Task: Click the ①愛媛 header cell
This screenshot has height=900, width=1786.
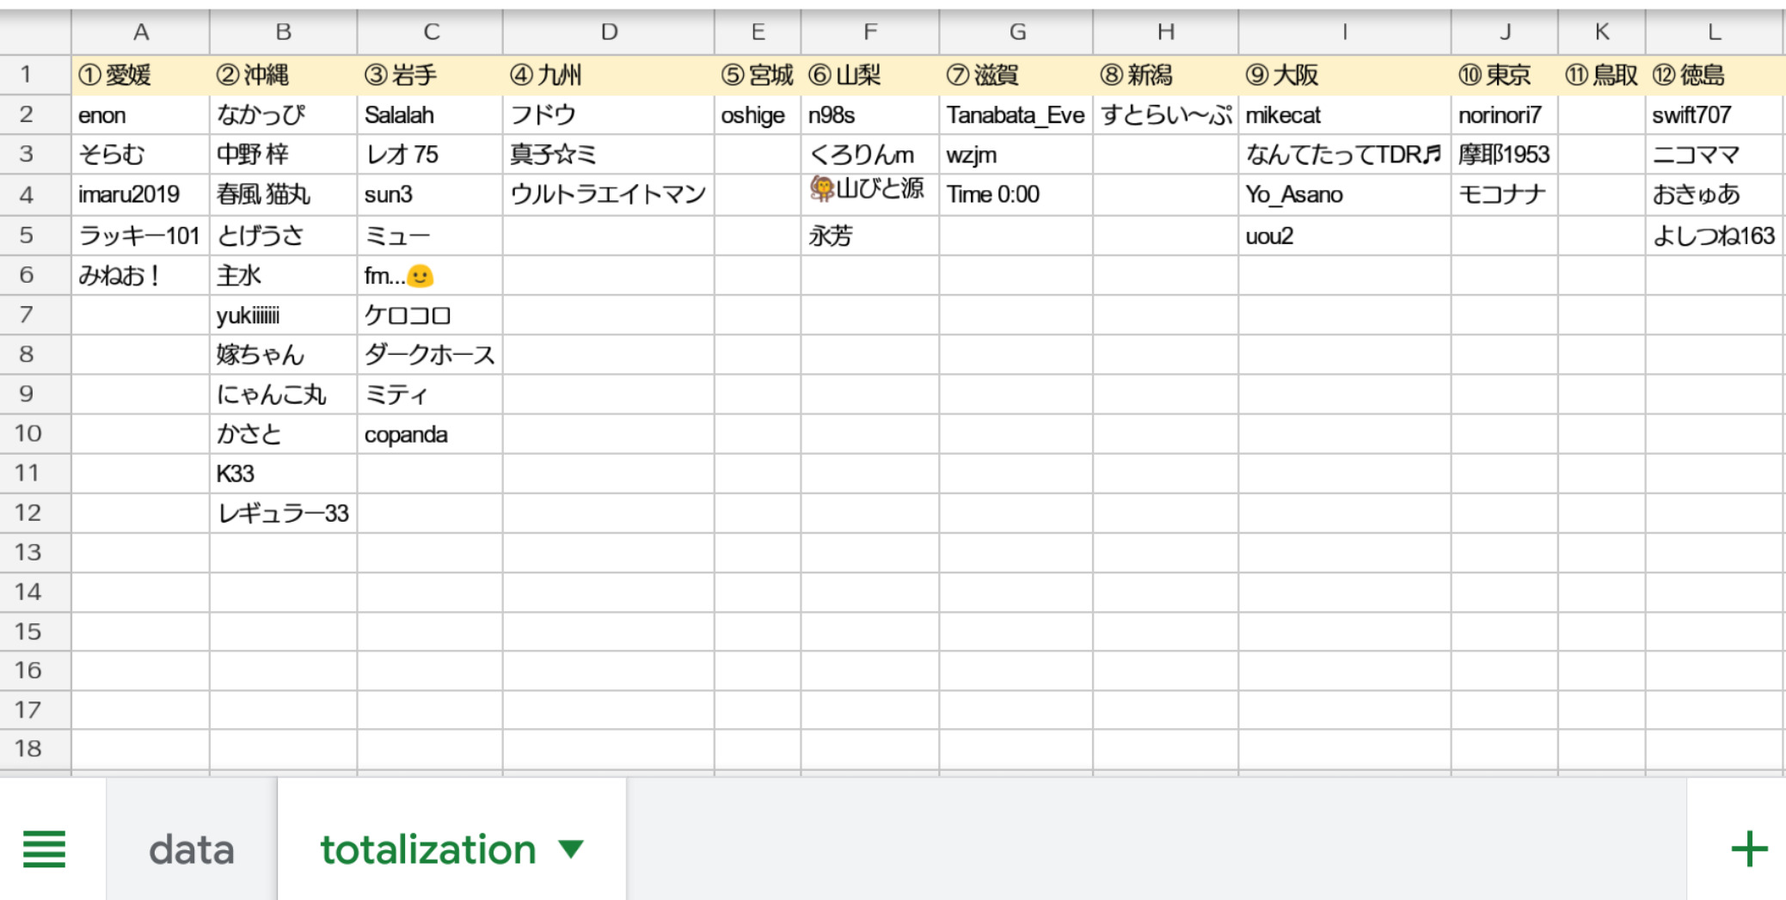Action: 140,76
